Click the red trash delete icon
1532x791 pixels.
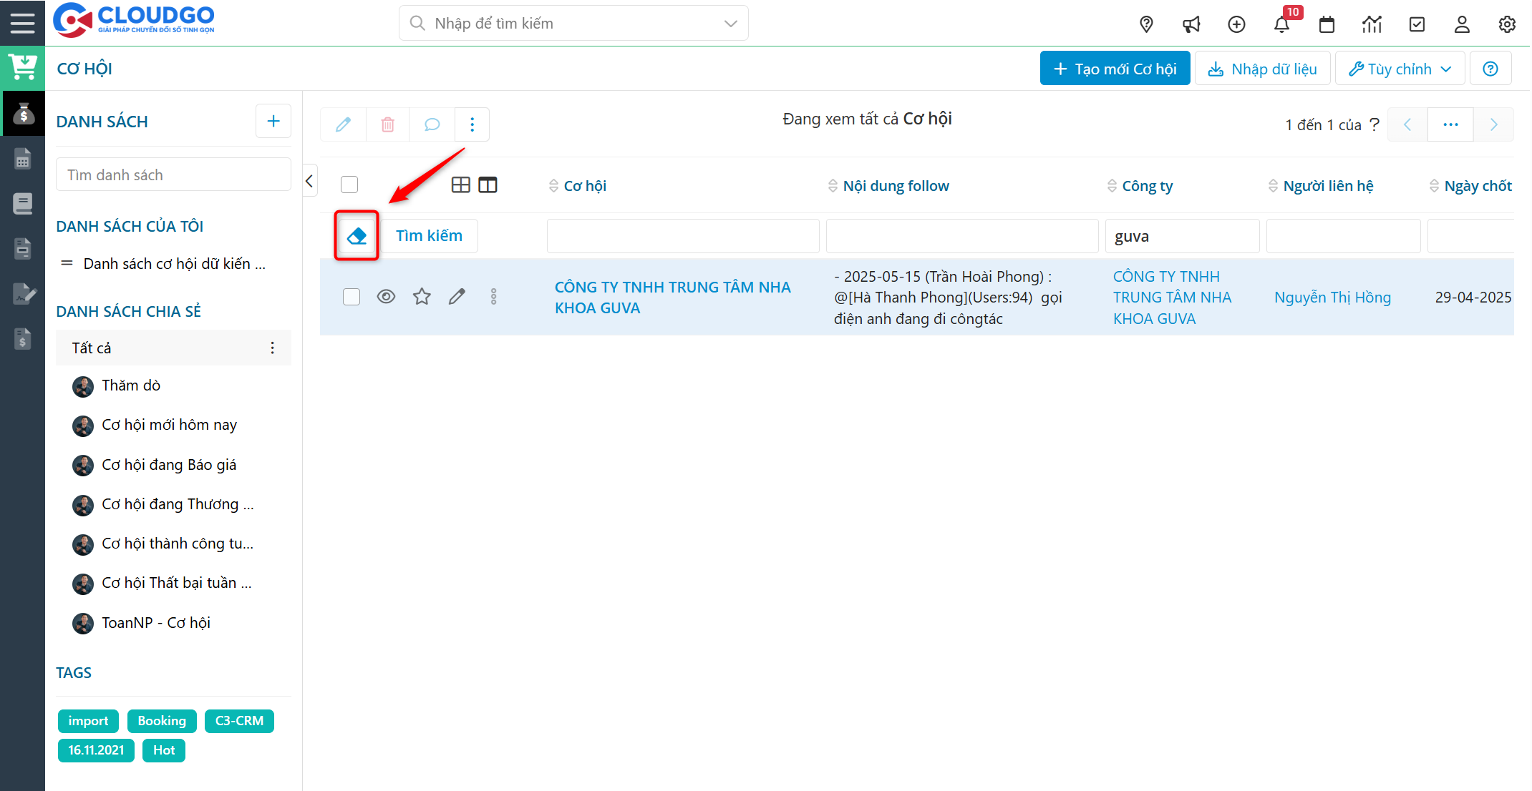click(x=387, y=124)
